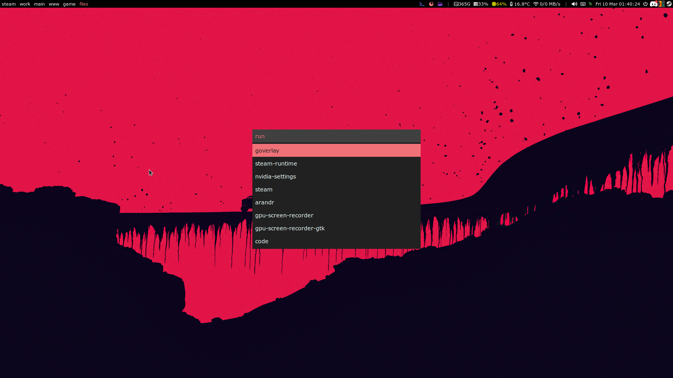This screenshot has height=378, width=673.
Task: Select steam-runtime in the launcher list
Action: click(336, 163)
